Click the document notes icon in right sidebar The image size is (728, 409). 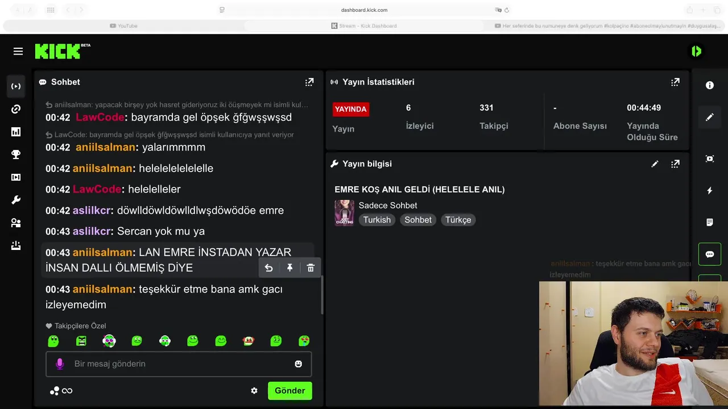[x=710, y=222]
